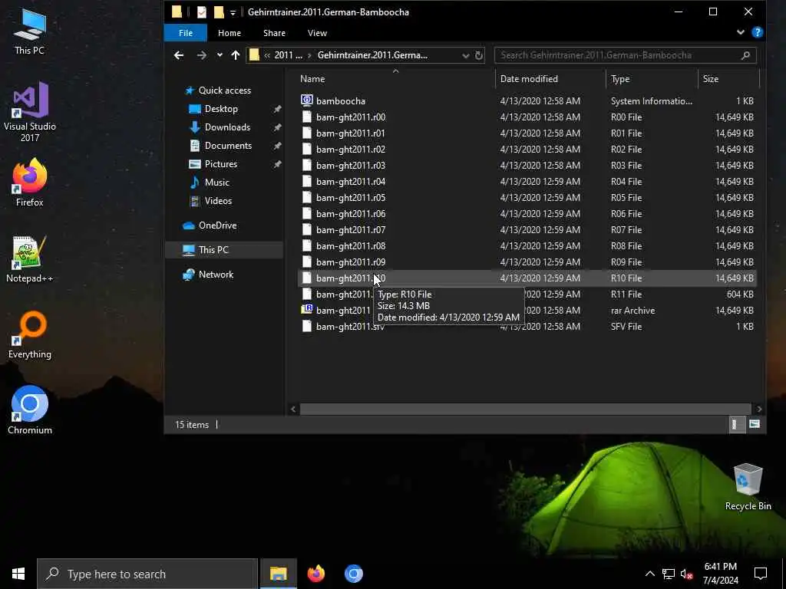This screenshot has width=786, height=589.
Task: Sort files by Date modified column
Action: [529, 79]
